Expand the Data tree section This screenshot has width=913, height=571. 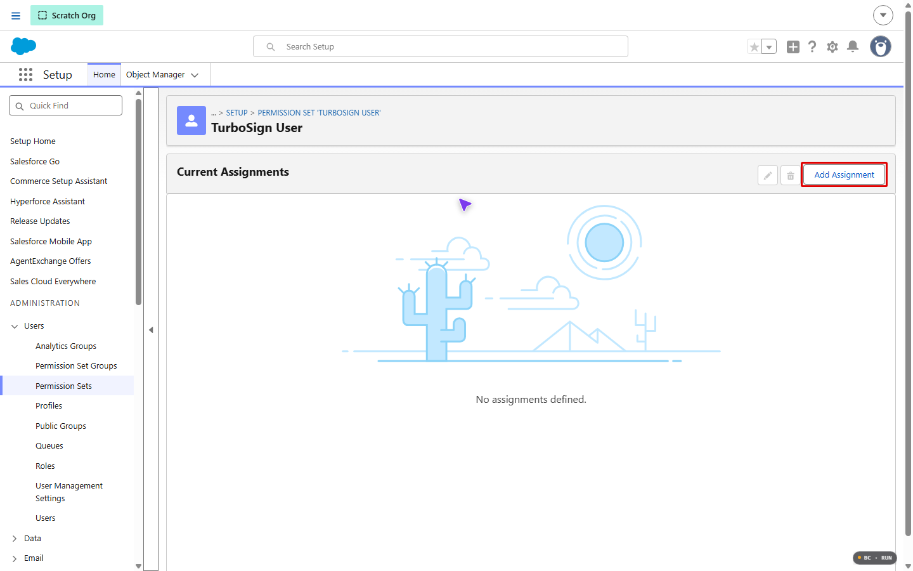(x=15, y=539)
